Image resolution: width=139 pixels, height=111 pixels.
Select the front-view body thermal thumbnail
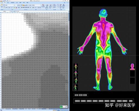tap(76, 66)
